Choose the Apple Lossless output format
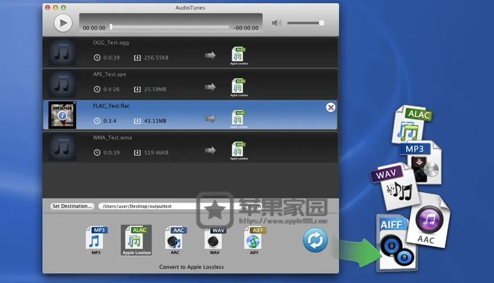Image resolution: width=494 pixels, height=283 pixels. 136,240
